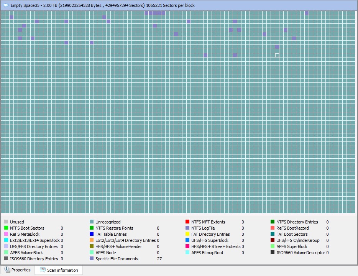Click the Unused gray legend swatch
This screenshot has width=358, height=276.
click(6, 222)
